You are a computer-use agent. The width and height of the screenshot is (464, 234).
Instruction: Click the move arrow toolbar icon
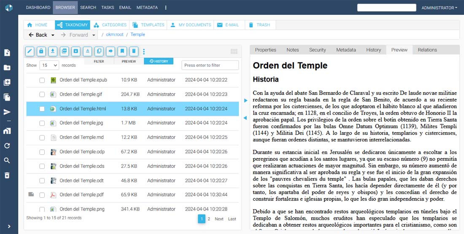coord(111,51)
